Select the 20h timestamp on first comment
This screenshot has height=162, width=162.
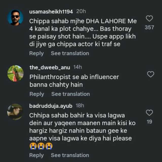pos(81,11)
